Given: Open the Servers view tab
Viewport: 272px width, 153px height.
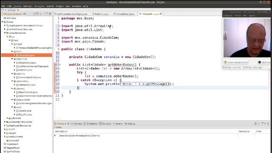Looking at the screenshot, I should (76, 124).
